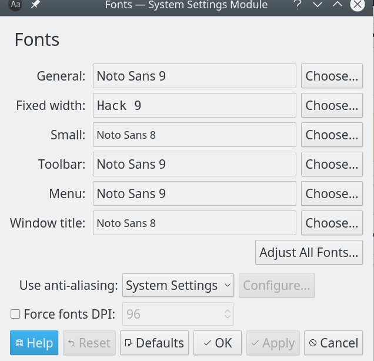Image resolution: width=374 pixels, height=361 pixels.
Task: Increase the DPI value with up arrow
Action: 228,311
